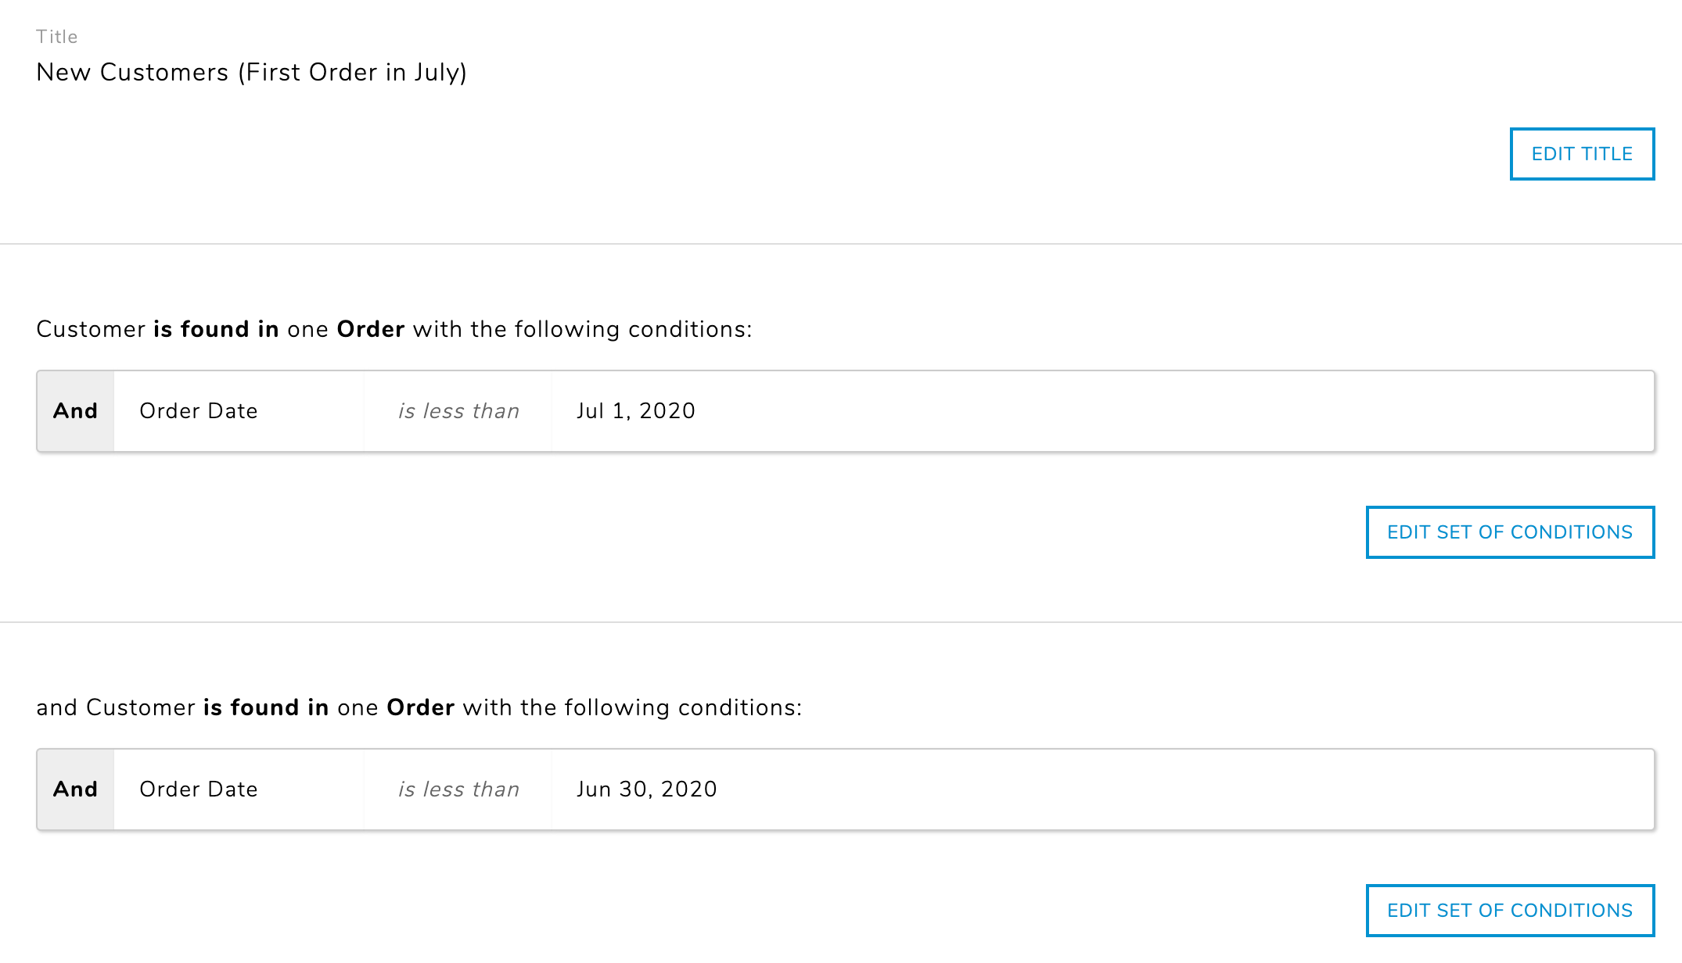Viewport: 1682px width, 963px height.
Task: Click the word Customer starting the first sentence
Action: (91, 329)
